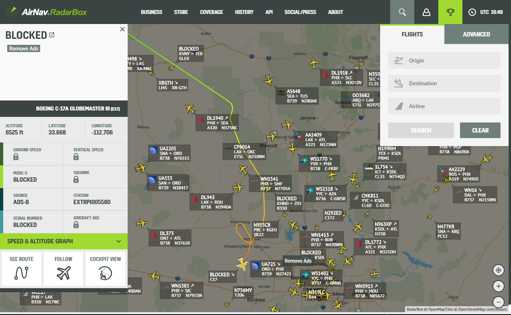Click the DL1918 Delta airline logo
The width and height of the screenshot is (511, 315).
pos(326,75)
